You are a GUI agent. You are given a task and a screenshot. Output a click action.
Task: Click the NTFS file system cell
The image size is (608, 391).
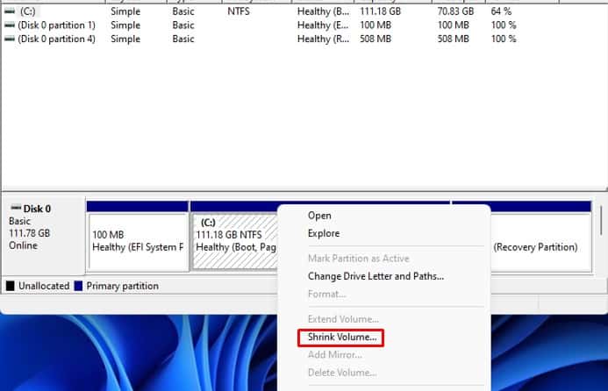(x=239, y=11)
